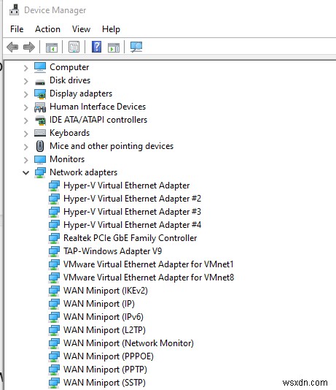This screenshot has width=336, height=390.
Task: Open the Action menu
Action: tap(47, 29)
